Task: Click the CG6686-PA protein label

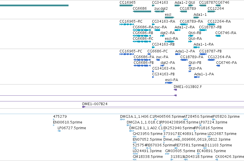Action: [144, 57]
